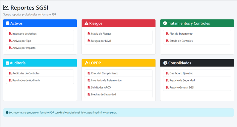Generate the Auditorías de Controles report
The height and width of the screenshot is (127, 237).
(x=40, y=73)
